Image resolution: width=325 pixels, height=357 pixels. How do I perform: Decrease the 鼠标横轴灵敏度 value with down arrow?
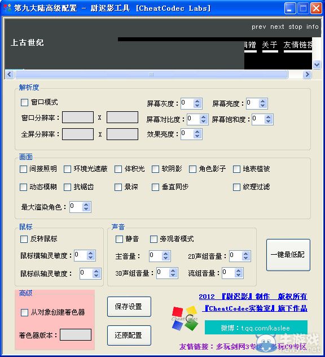point(91,258)
